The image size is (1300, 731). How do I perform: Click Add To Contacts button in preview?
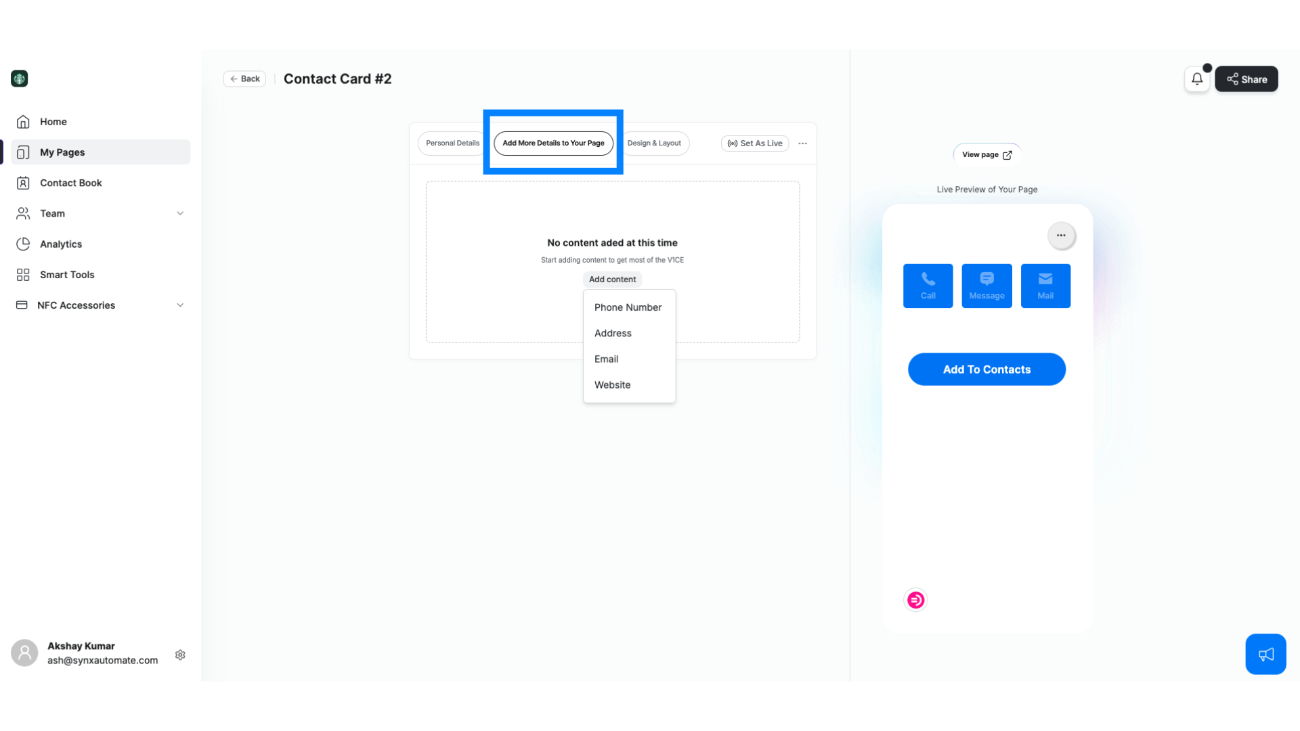point(987,369)
